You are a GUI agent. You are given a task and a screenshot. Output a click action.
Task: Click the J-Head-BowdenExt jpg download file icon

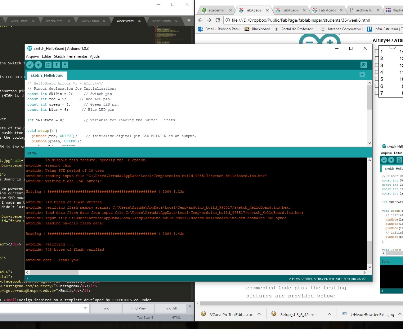click(344, 314)
